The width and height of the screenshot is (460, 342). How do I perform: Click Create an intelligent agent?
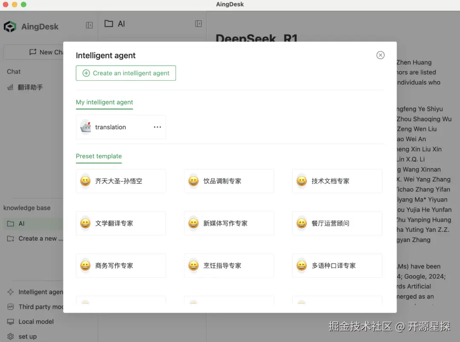pyautogui.click(x=126, y=73)
